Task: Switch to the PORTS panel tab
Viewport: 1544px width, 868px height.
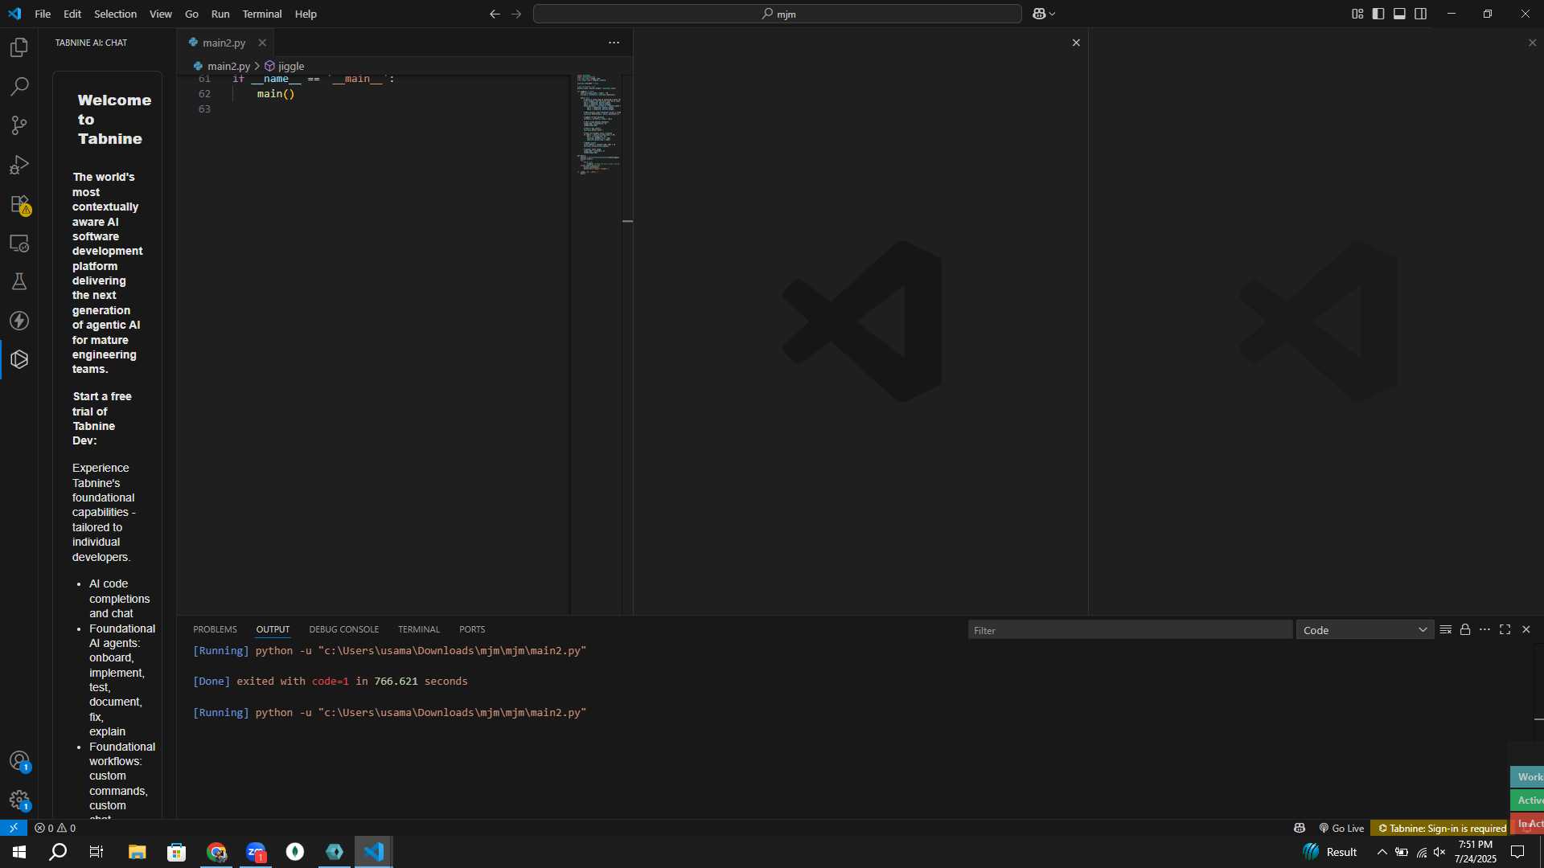Action: (x=472, y=629)
